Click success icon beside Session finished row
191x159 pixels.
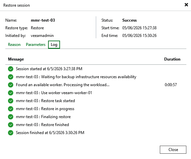(11, 133)
